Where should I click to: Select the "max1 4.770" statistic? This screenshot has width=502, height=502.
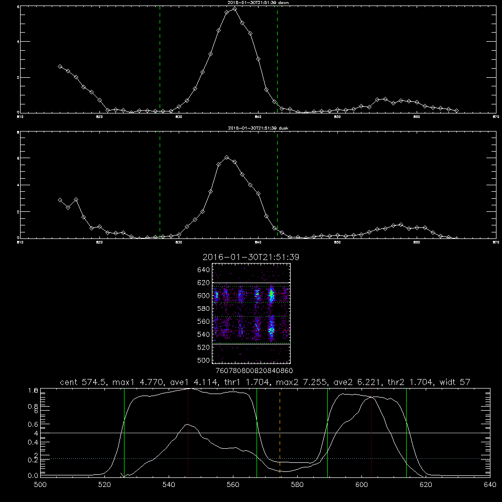point(138,382)
